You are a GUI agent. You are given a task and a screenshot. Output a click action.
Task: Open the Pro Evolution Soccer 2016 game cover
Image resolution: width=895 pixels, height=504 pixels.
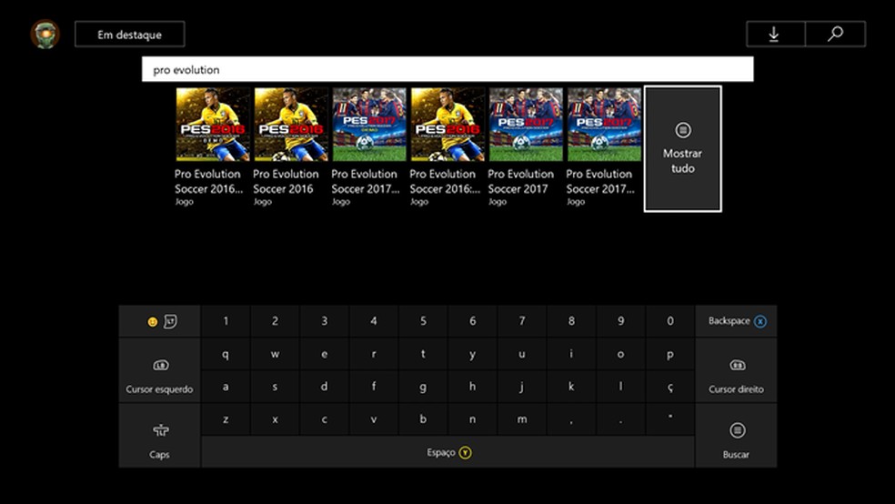(x=290, y=124)
